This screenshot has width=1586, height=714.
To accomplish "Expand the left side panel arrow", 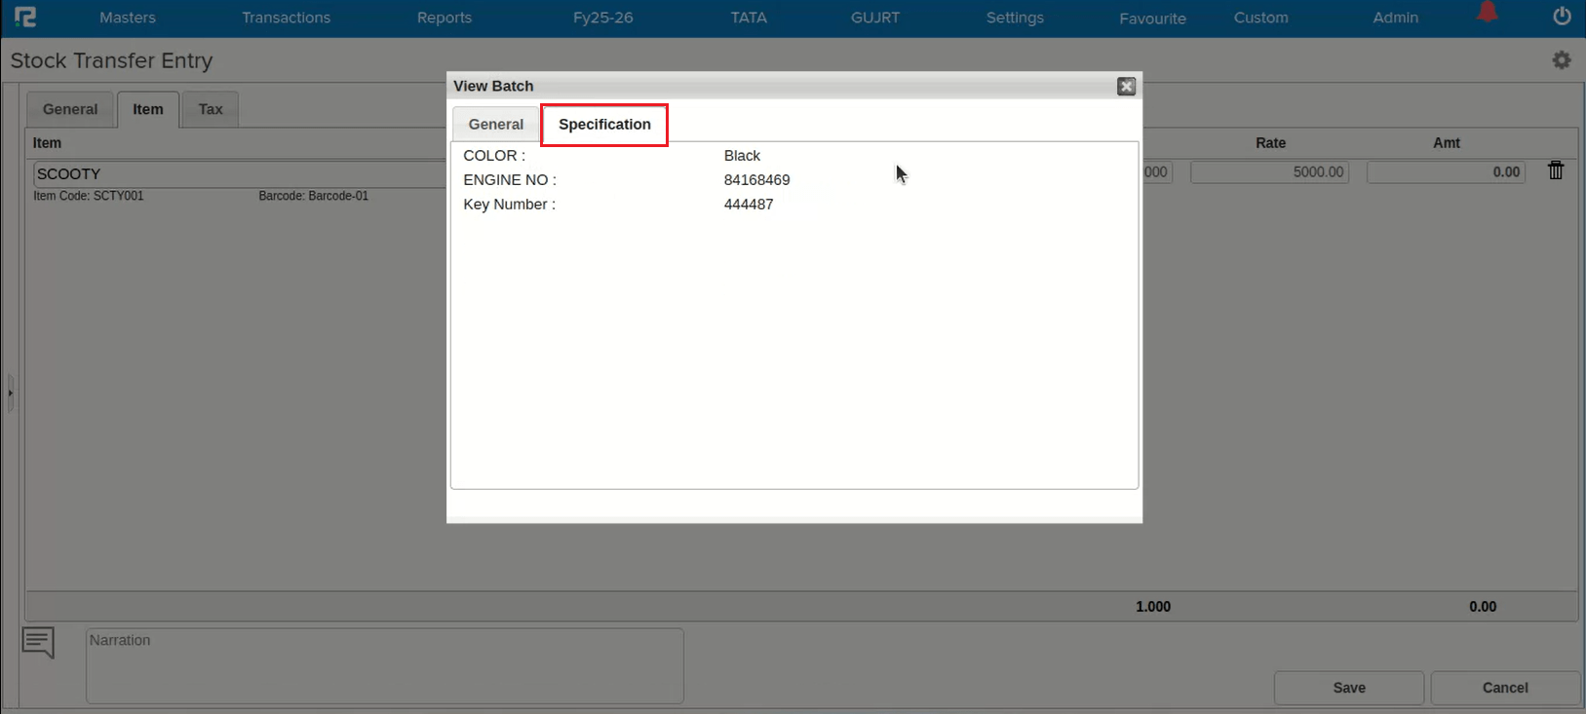I will [x=10, y=394].
